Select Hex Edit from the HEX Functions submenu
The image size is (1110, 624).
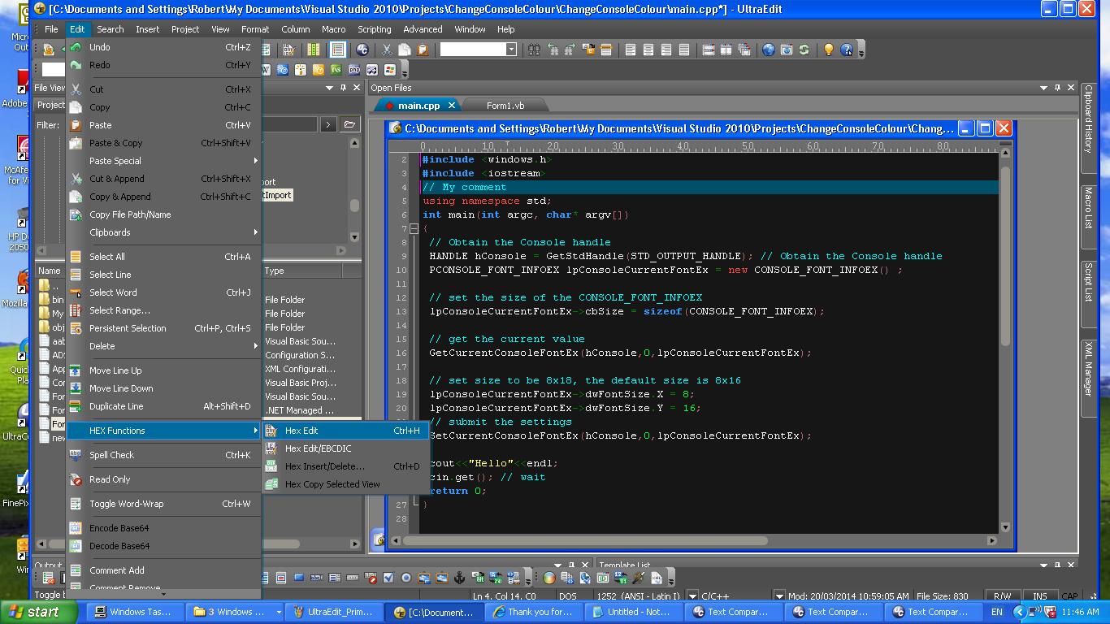coord(301,431)
